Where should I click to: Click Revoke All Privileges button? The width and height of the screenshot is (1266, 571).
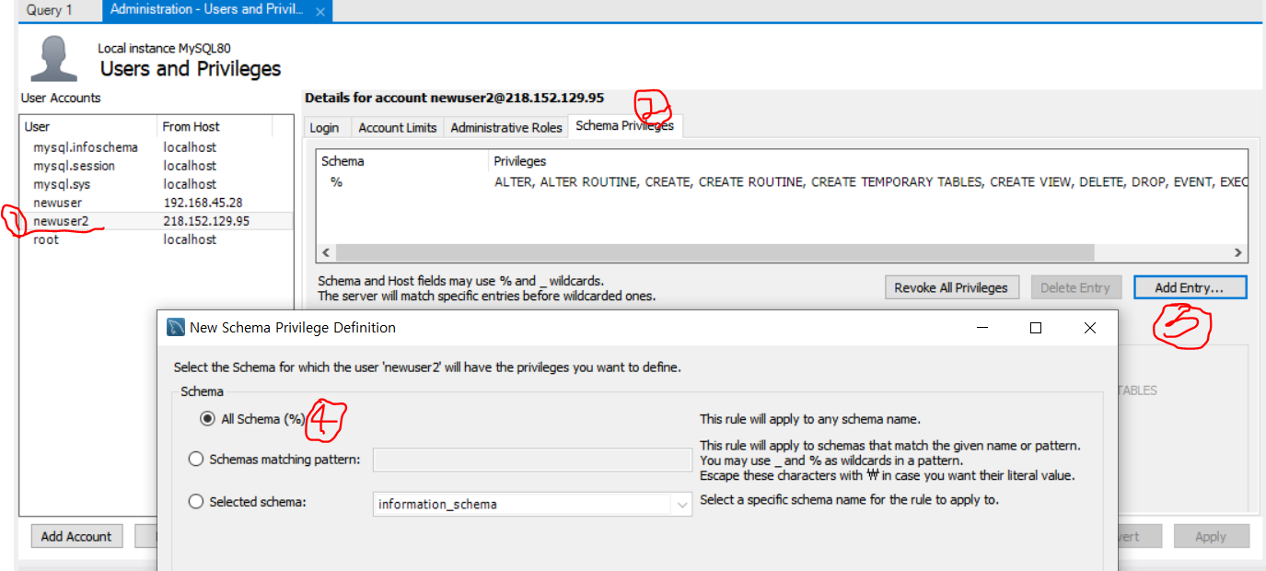click(x=951, y=287)
